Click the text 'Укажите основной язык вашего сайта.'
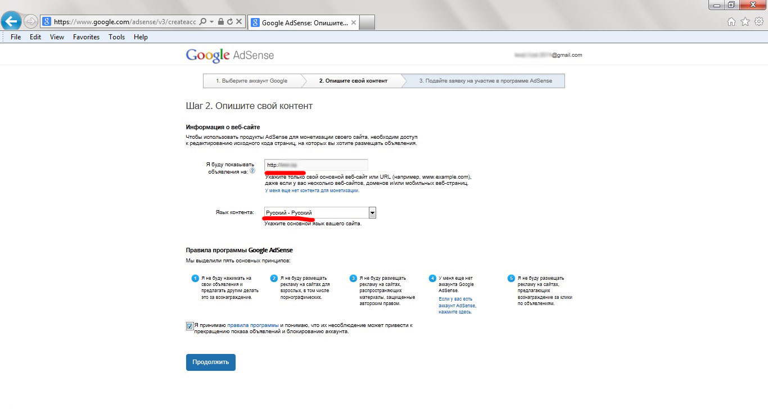The height and width of the screenshot is (409, 768). [x=313, y=224]
